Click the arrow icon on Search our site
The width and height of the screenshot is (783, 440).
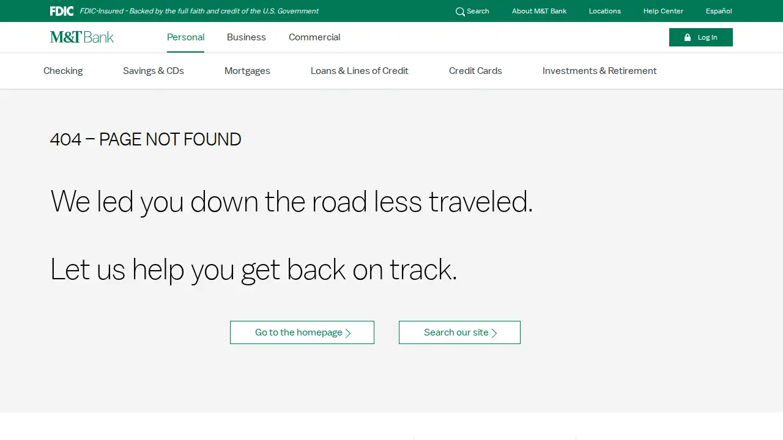coord(494,333)
